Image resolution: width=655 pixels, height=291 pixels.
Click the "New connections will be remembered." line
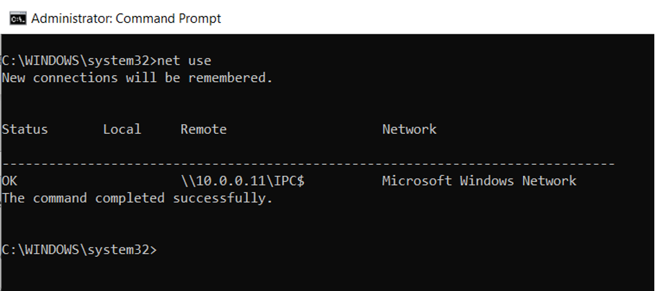pyautogui.click(x=137, y=78)
